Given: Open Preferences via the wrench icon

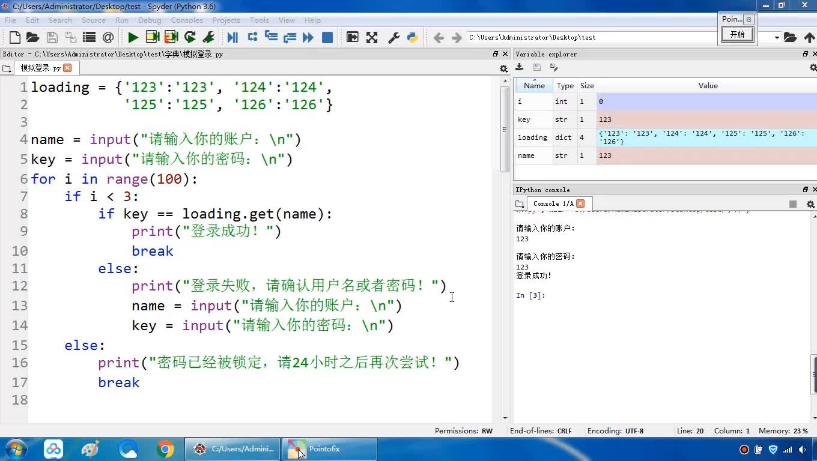Looking at the screenshot, I should pos(394,38).
